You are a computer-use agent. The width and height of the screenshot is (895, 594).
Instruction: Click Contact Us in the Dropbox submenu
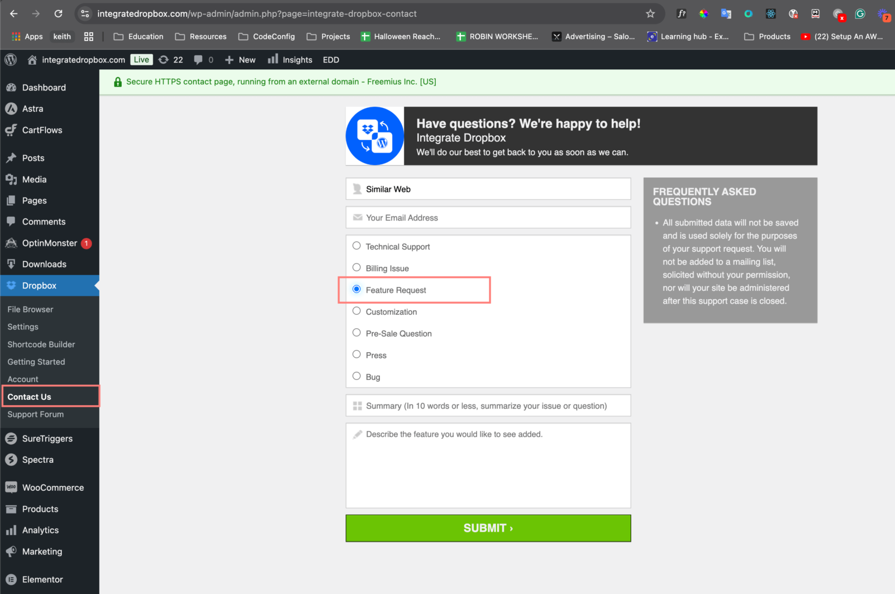tap(29, 396)
